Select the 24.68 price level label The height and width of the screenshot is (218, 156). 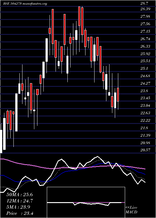145,76
